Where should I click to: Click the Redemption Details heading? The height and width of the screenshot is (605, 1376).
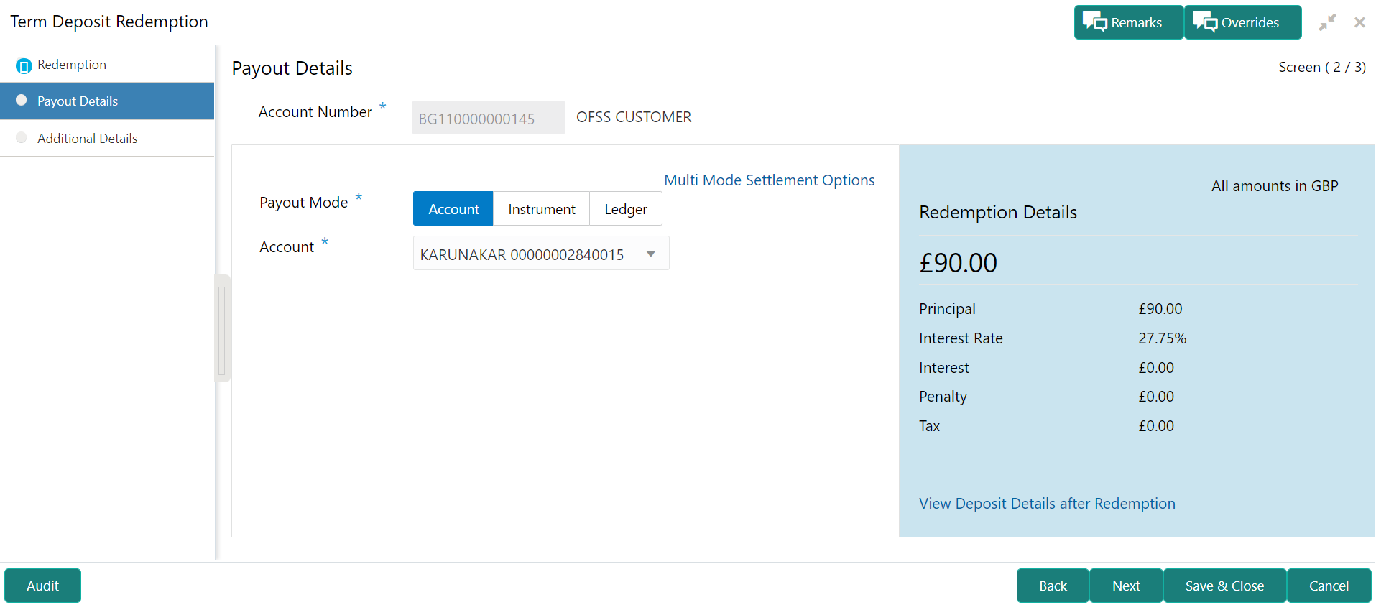click(x=998, y=213)
